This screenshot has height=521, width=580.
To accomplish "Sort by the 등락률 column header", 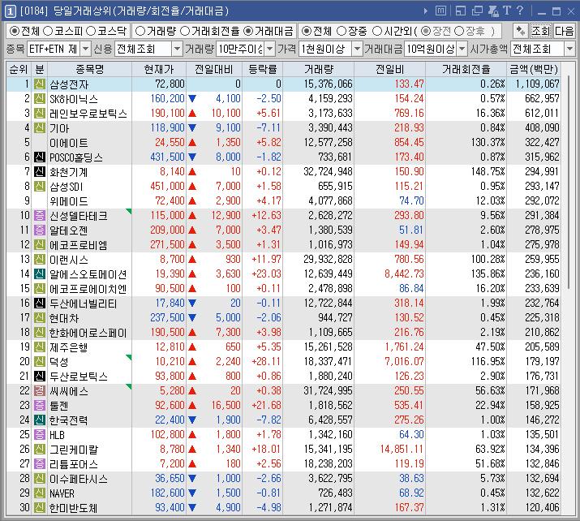I will tap(262, 69).
